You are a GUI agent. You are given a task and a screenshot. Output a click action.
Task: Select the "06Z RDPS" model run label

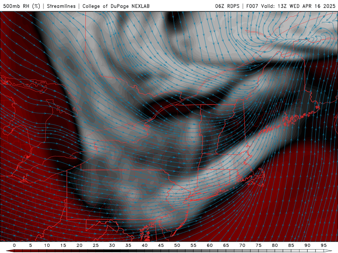pyautogui.click(x=227, y=6)
